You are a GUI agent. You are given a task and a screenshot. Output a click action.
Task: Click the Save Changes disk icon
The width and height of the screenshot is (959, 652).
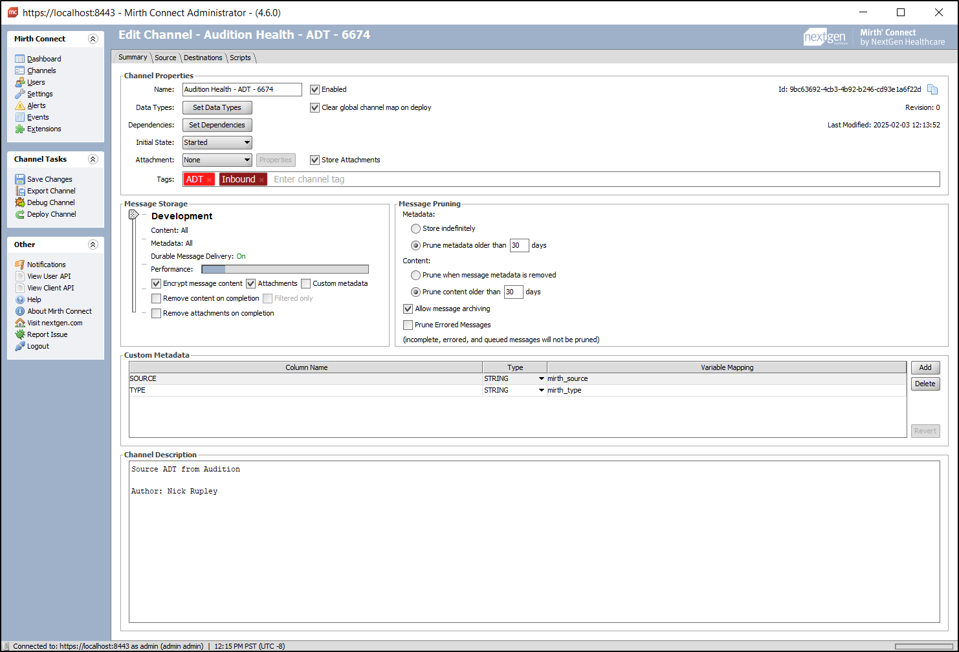20,179
